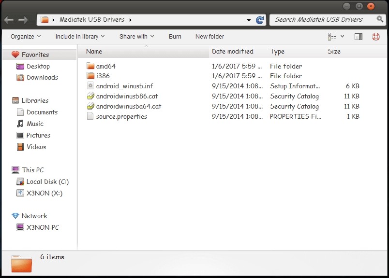Screen dimensions: 389x278
Task: Click the Favorites heart icon
Action: coord(15,55)
